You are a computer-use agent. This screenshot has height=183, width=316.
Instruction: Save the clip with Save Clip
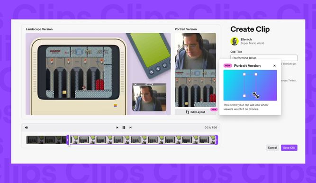click(x=289, y=148)
